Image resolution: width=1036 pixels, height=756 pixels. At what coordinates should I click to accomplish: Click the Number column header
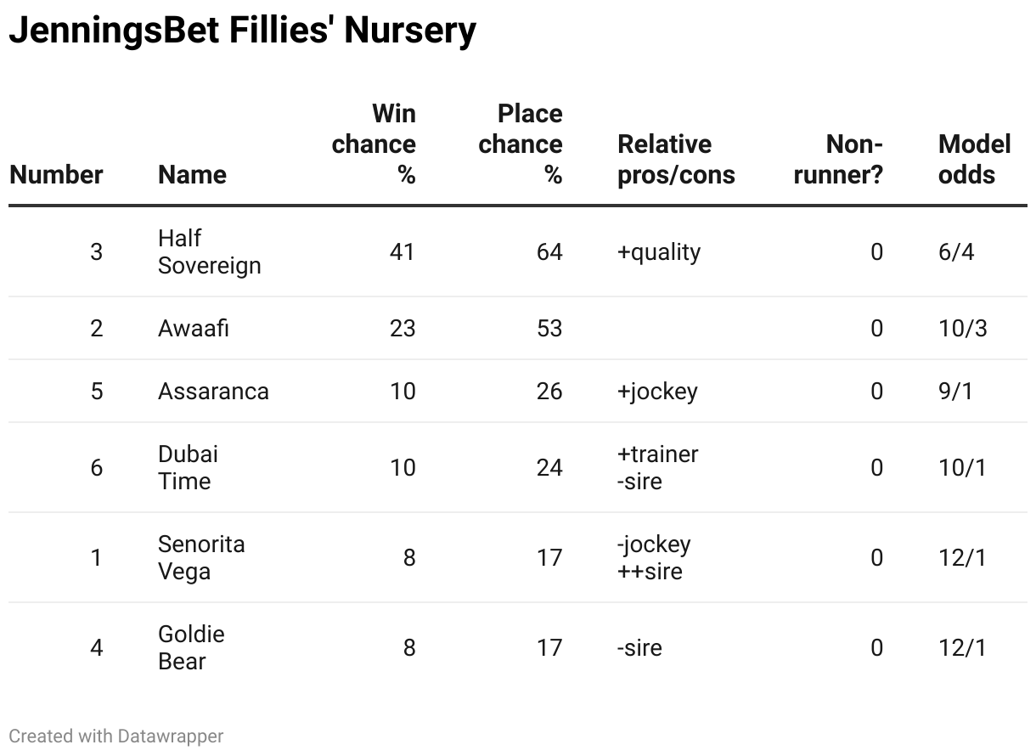tap(56, 175)
